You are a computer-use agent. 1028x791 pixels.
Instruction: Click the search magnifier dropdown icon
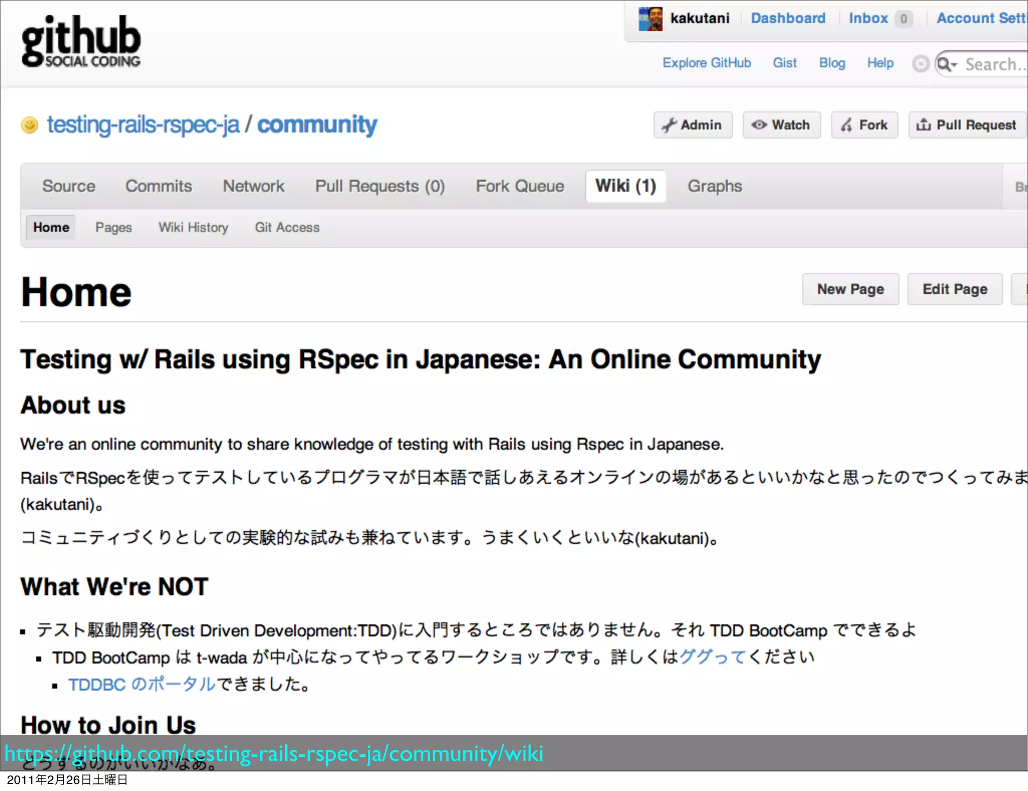pos(948,64)
